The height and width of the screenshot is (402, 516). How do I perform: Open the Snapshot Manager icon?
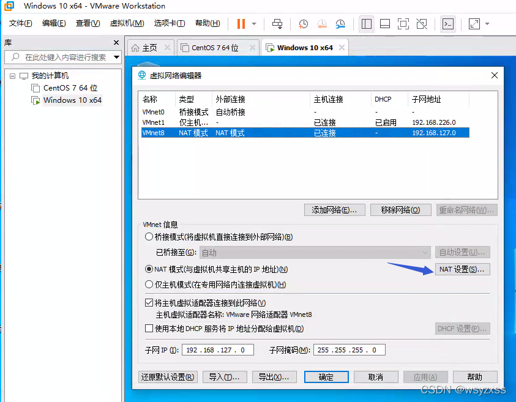[x=340, y=24]
